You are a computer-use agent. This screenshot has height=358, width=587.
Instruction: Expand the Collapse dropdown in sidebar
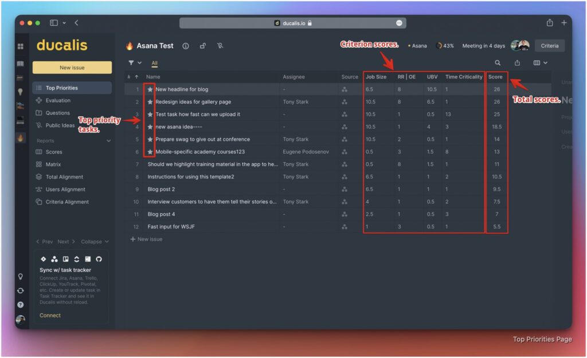click(95, 242)
